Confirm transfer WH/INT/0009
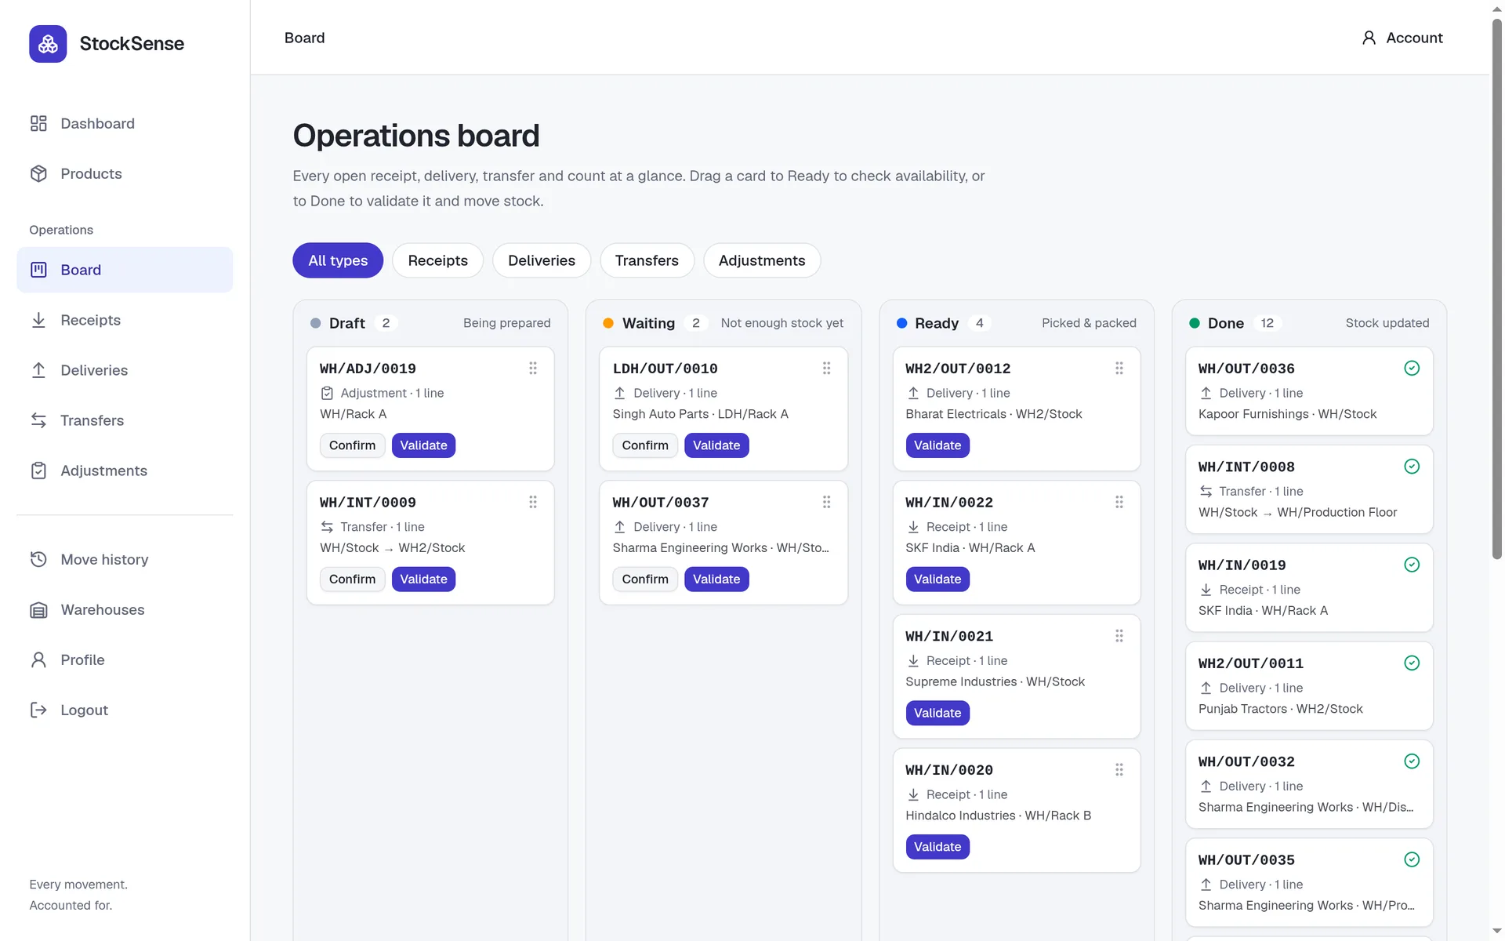Viewport: 1505px width, 941px height. click(352, 579)
